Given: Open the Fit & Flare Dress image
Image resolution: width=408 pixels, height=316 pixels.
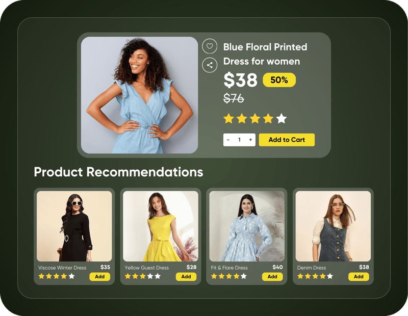Looking at the screenshot, I should [x=247, y=226].
